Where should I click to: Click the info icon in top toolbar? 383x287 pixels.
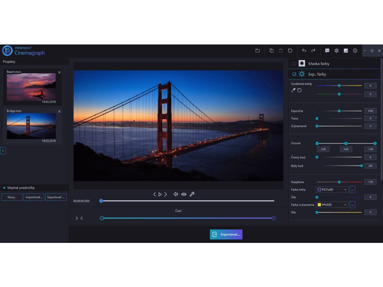point(355,50)
